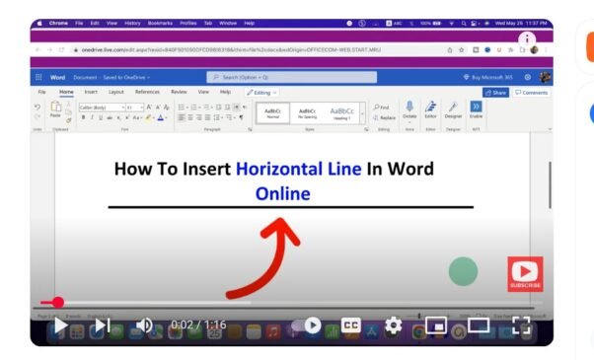
Task: Turn on closed captions (CC)
Action: [x=351, y=325]
